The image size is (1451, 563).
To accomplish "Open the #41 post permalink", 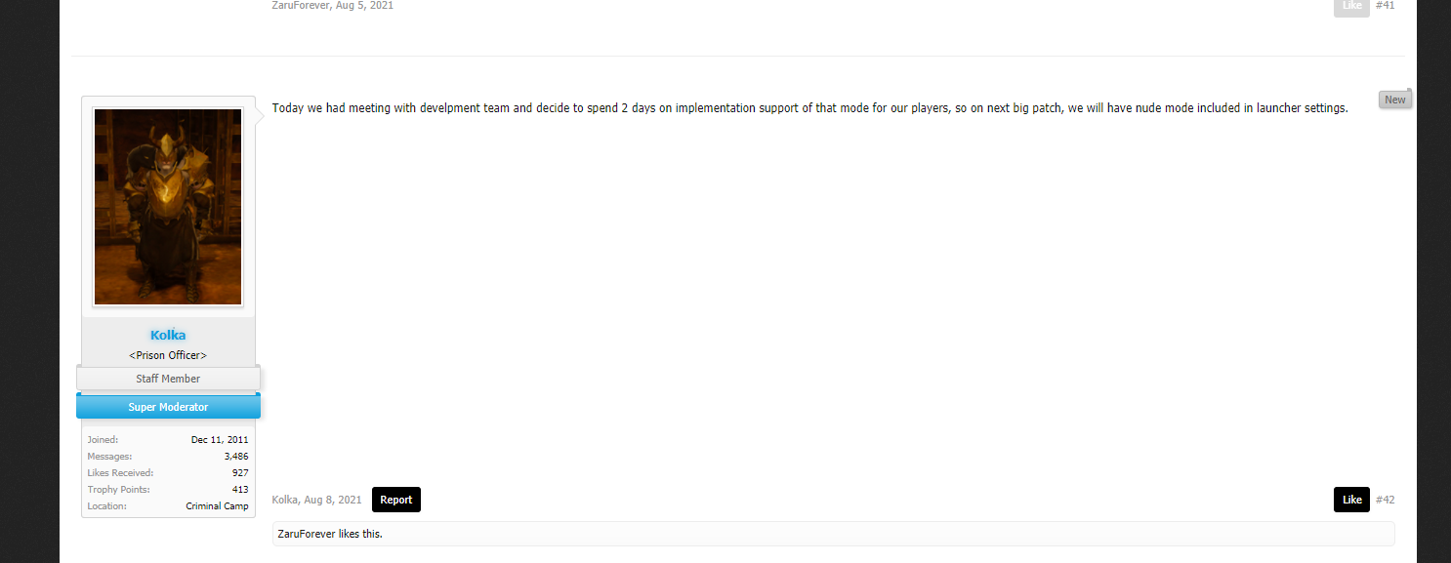I will tap(1386, 5).
